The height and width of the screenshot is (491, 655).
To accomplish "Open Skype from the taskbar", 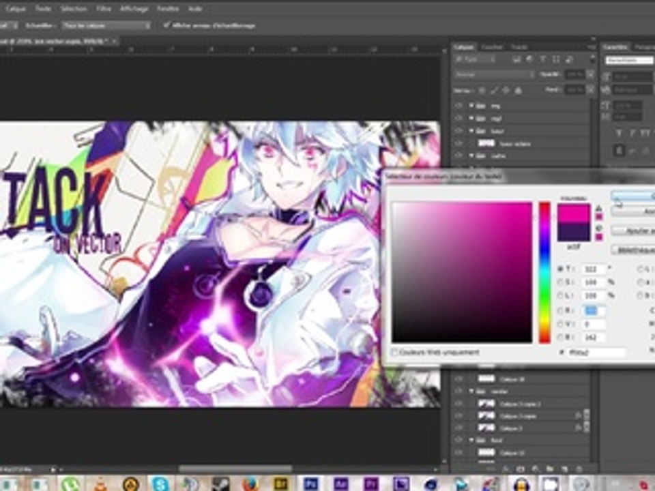I will pos(160,483).
